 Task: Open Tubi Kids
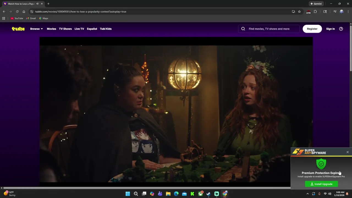(106, 29)
